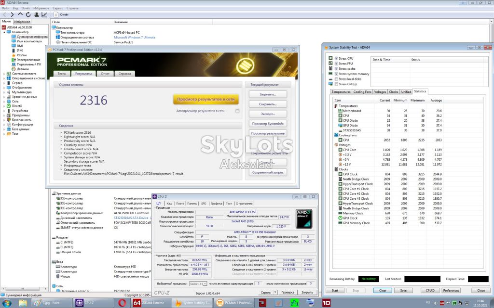Toggle the Stress FPU checkbox
This screenshot has width=494, height=308.
coord(336,64)
